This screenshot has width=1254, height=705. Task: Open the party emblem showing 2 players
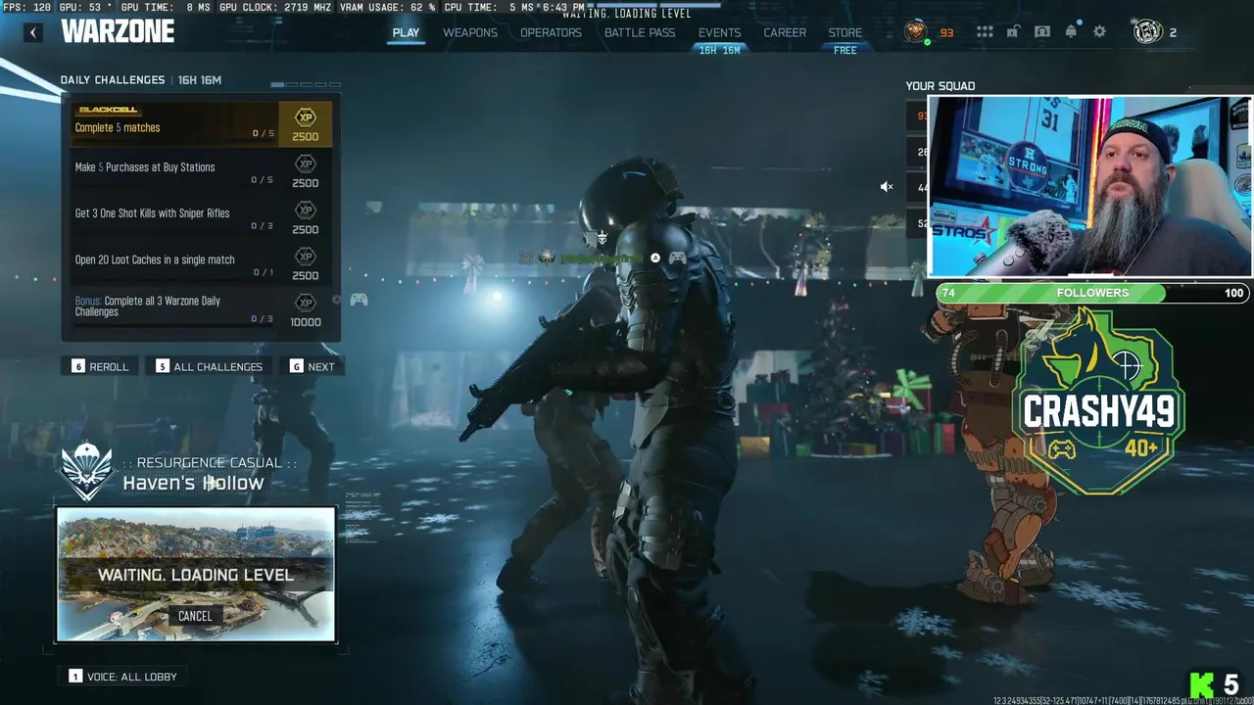1147,31
